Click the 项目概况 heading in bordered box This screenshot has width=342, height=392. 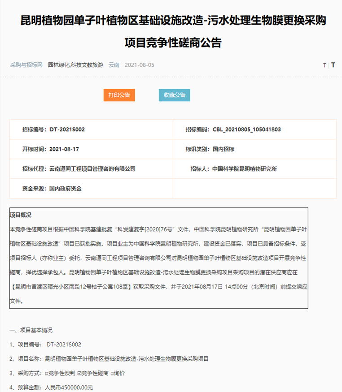(21, 215)
